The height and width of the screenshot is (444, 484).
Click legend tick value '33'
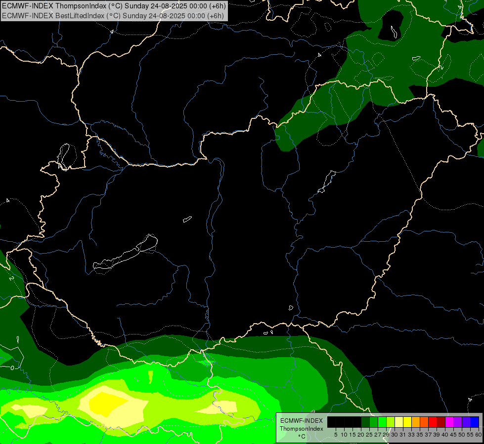(x=411, y=435)
